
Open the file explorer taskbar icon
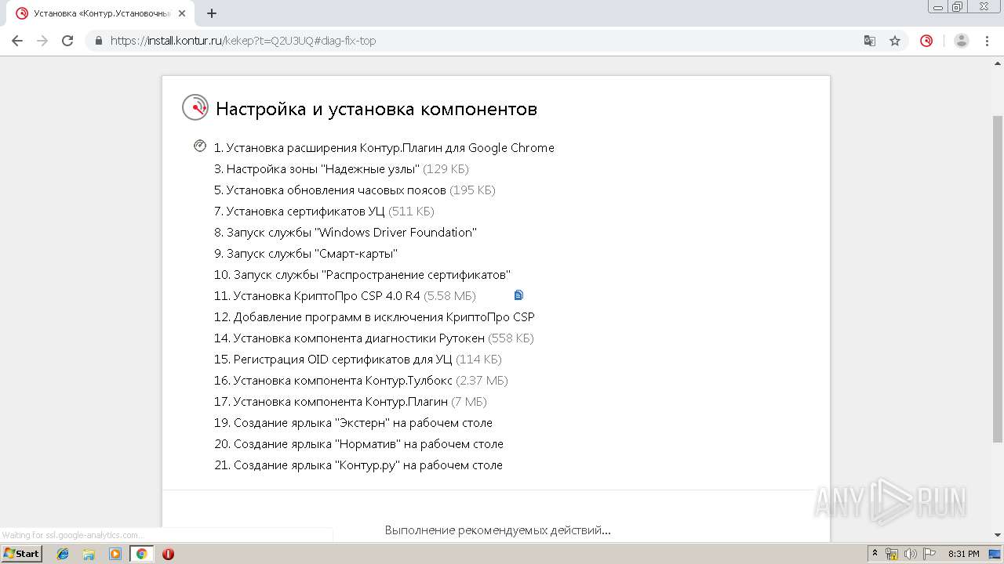point(89,554)
